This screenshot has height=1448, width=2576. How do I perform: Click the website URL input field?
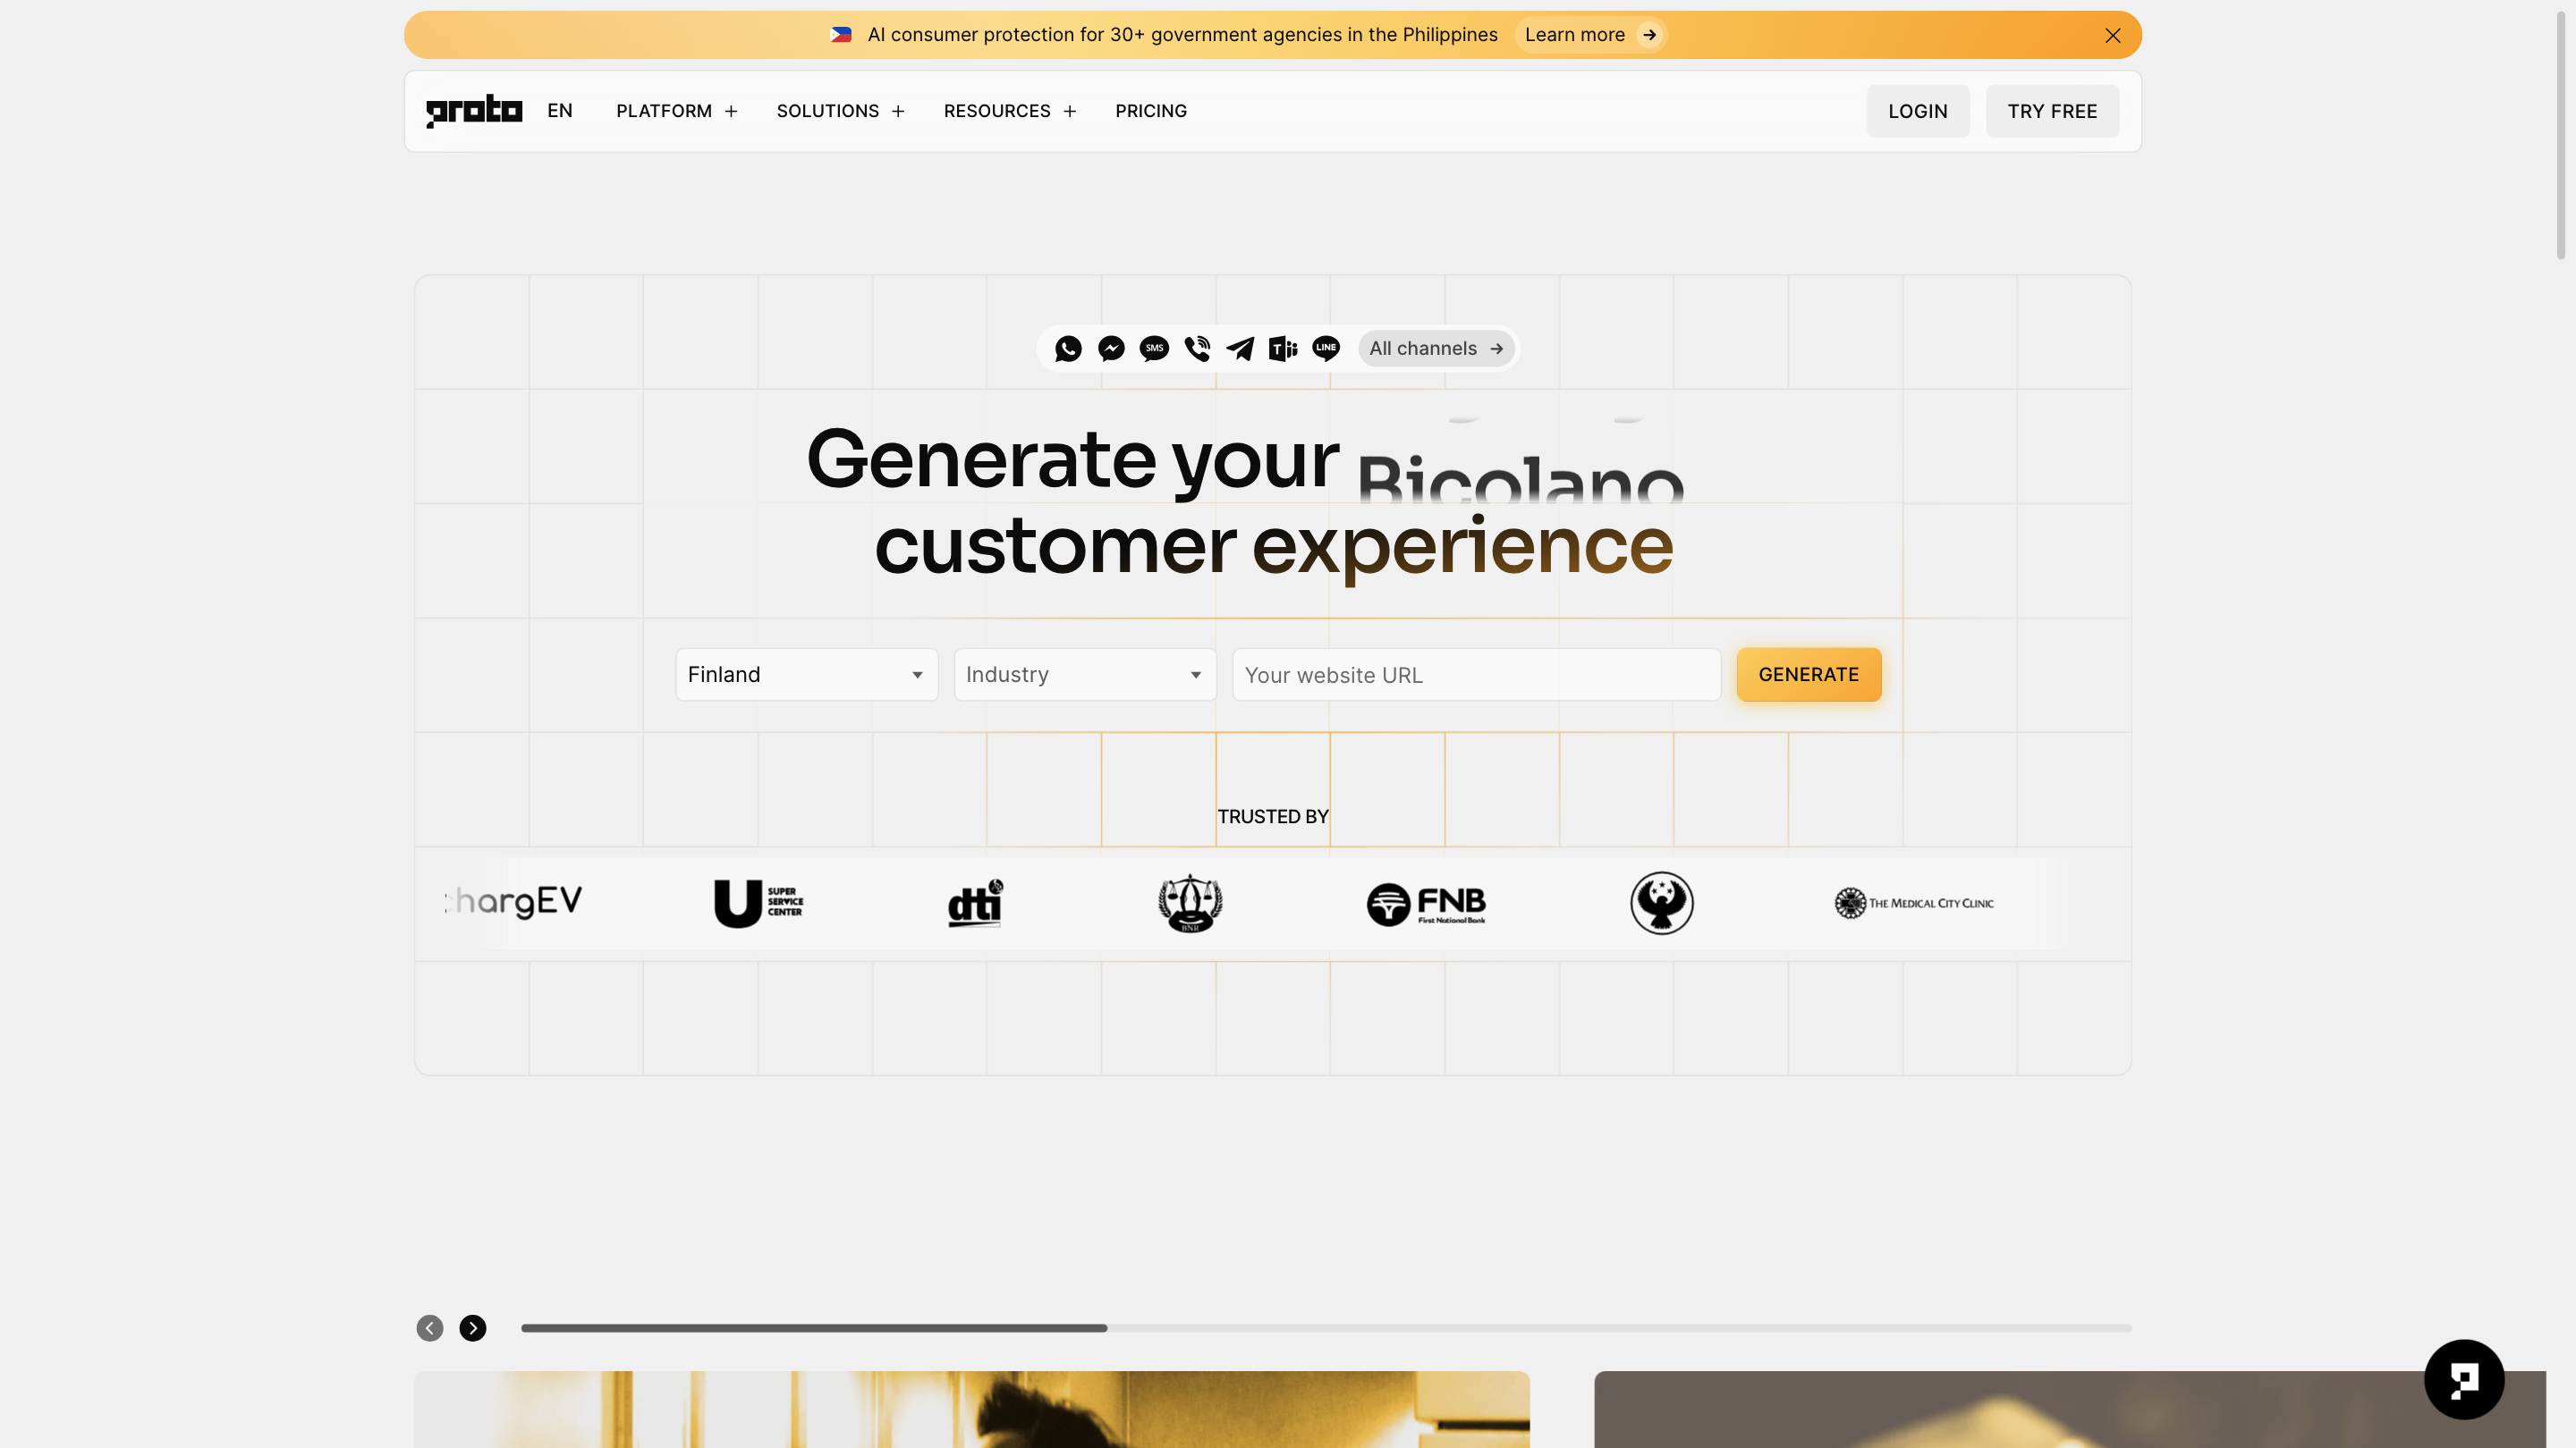point(1476,675)
